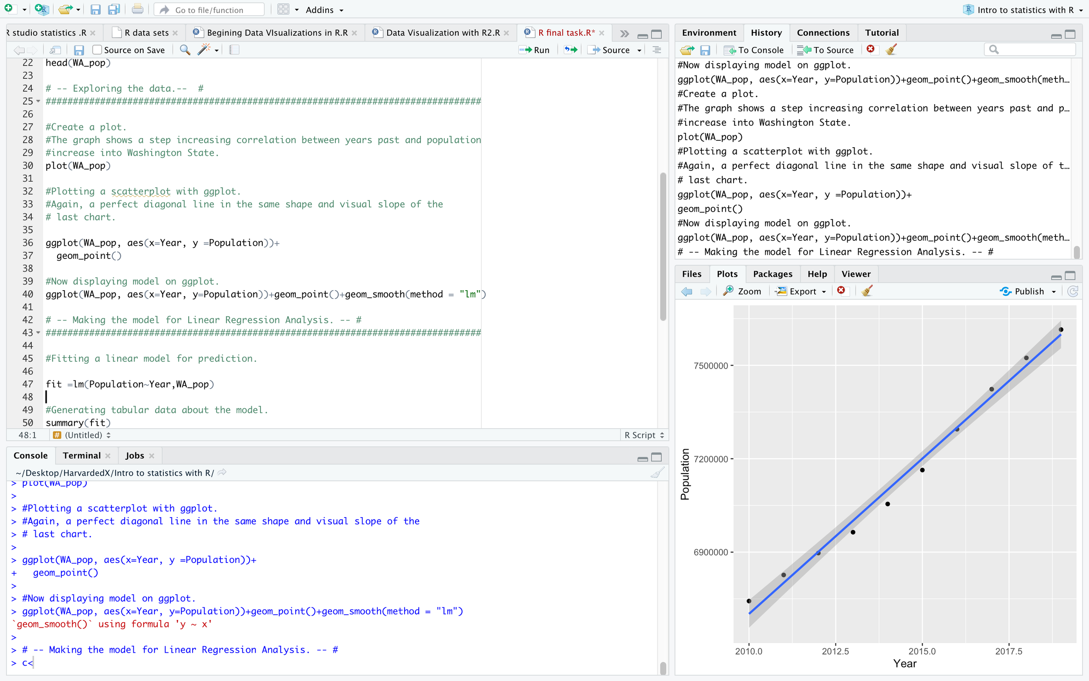Click the Go to file/function field
The height and width of the screenshot is (681, 1089).
[210, 10]
